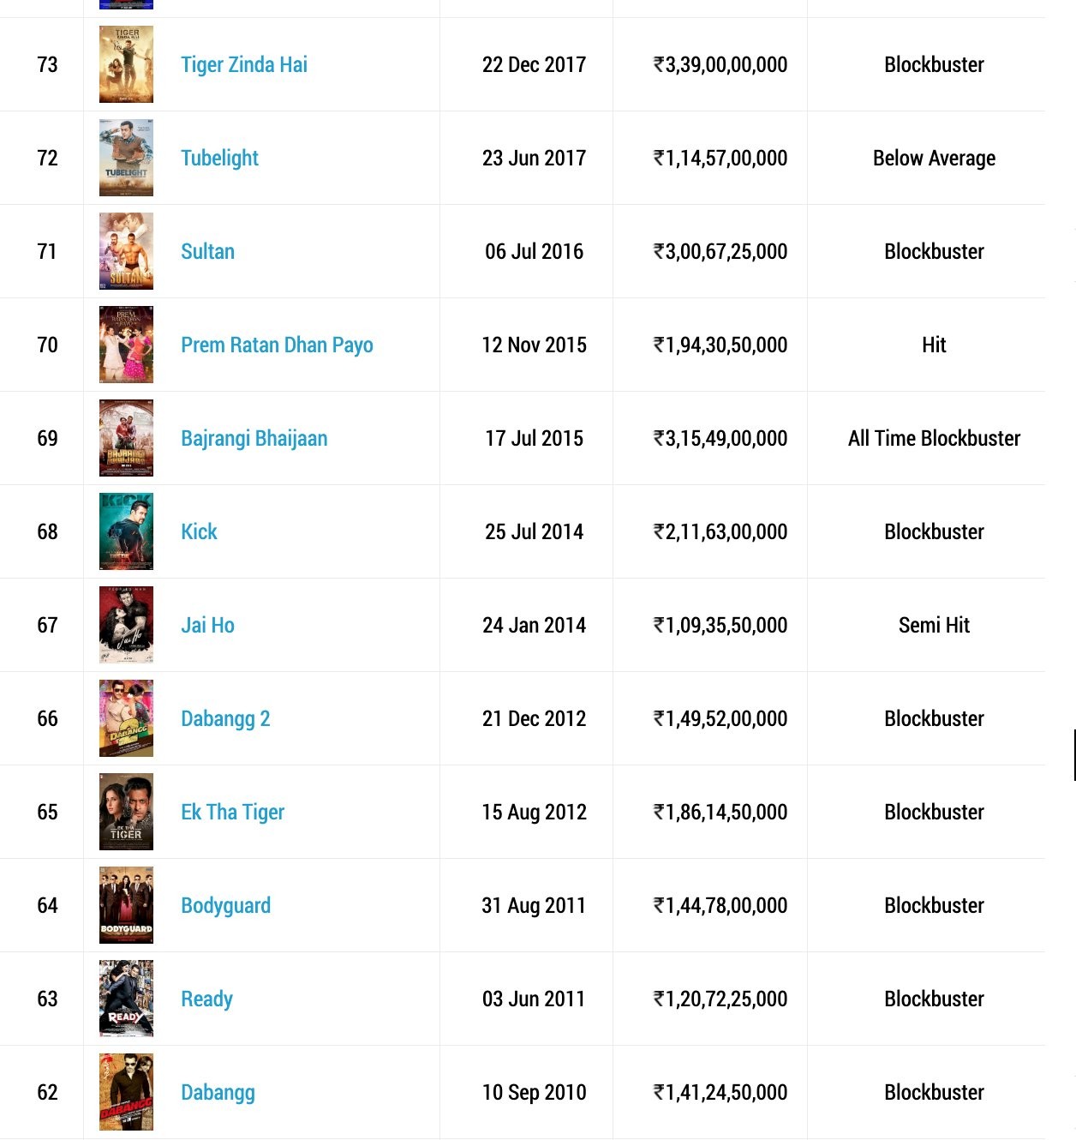Screen dimensions: 1076x1140
Task: Click the Tubelight movie poster thumbnail
Action: tap(126, 158)
